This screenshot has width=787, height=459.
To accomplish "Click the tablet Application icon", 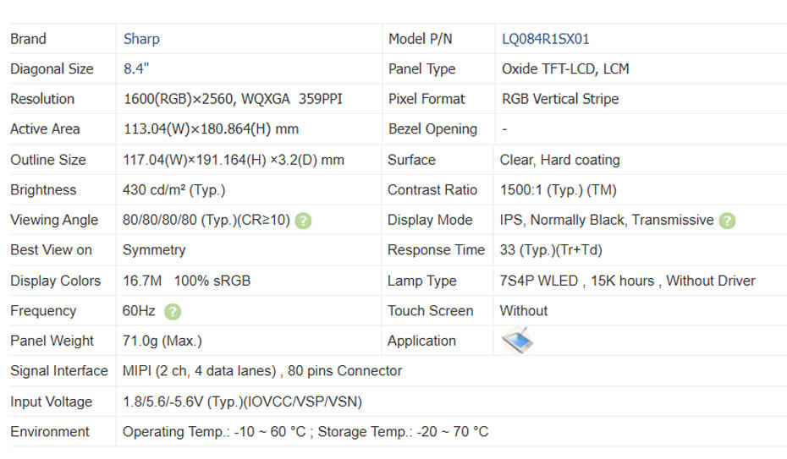I will coord(517,341).
